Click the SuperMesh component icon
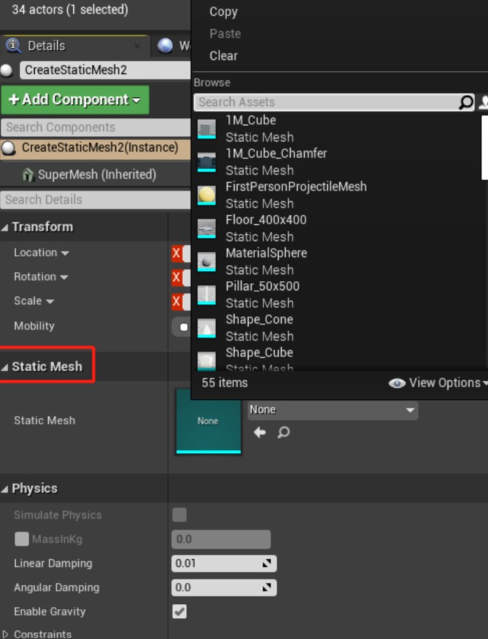488x639 pixels. coord(27,174)
